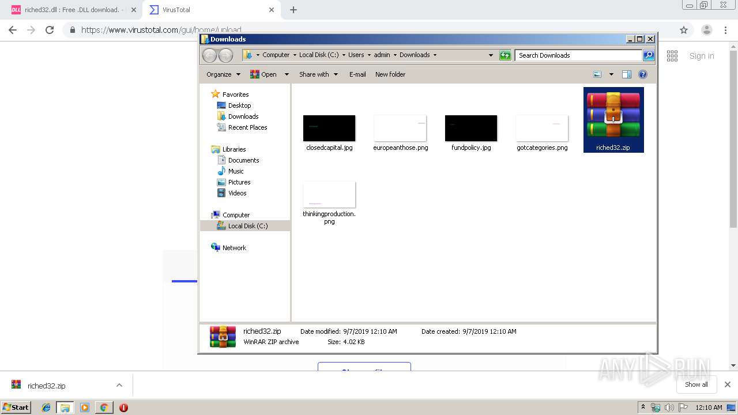Click Open in the Explorer toolbar

point(264,74)
